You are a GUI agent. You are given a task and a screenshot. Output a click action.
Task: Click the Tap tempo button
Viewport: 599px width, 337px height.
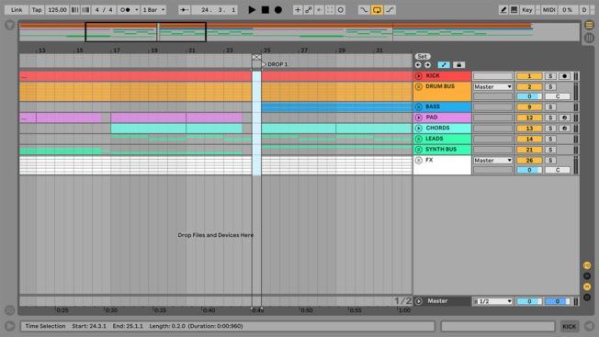(x=37, y=10)
